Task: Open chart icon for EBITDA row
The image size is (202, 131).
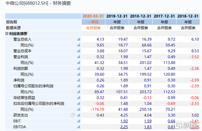Action: pos(79,127)
